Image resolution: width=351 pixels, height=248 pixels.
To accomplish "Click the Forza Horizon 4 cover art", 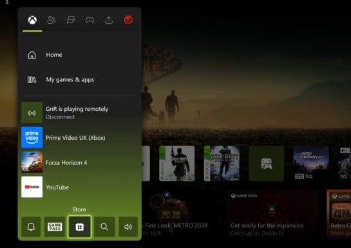I will point(32,162).
